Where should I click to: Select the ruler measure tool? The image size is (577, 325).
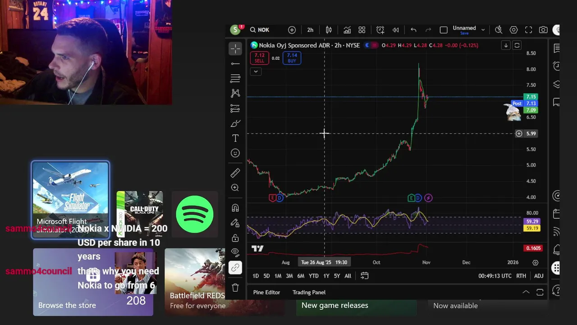click(x=235, y=173)
